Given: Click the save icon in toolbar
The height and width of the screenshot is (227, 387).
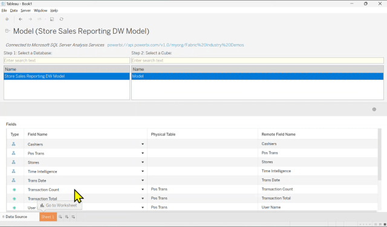Looking at the screenshot, I should coord(52,19).
